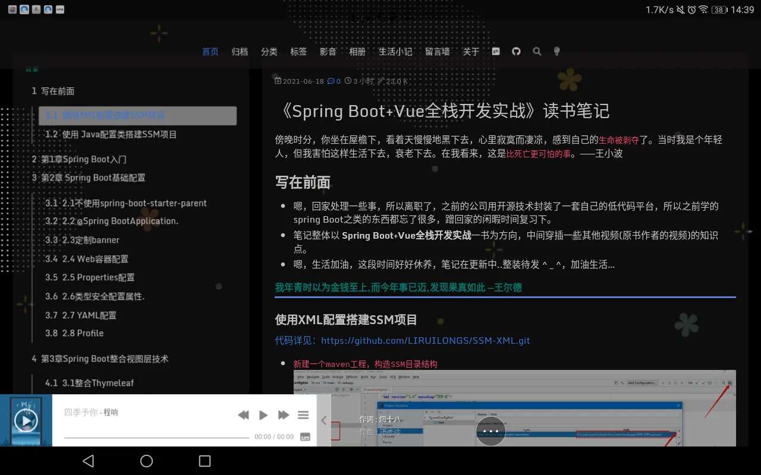This screenshot has width=761, height=475.
Task: Open the GitHub icon in navigation bar
Action: click(x=516, y=52)
